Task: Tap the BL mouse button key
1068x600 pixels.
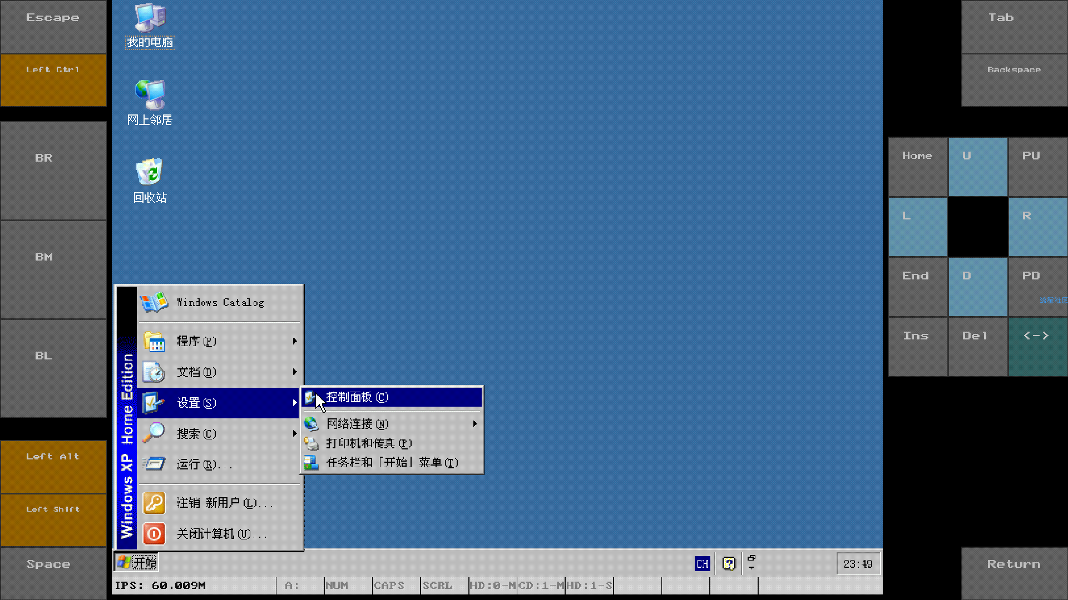Action: tap(53, 369)
